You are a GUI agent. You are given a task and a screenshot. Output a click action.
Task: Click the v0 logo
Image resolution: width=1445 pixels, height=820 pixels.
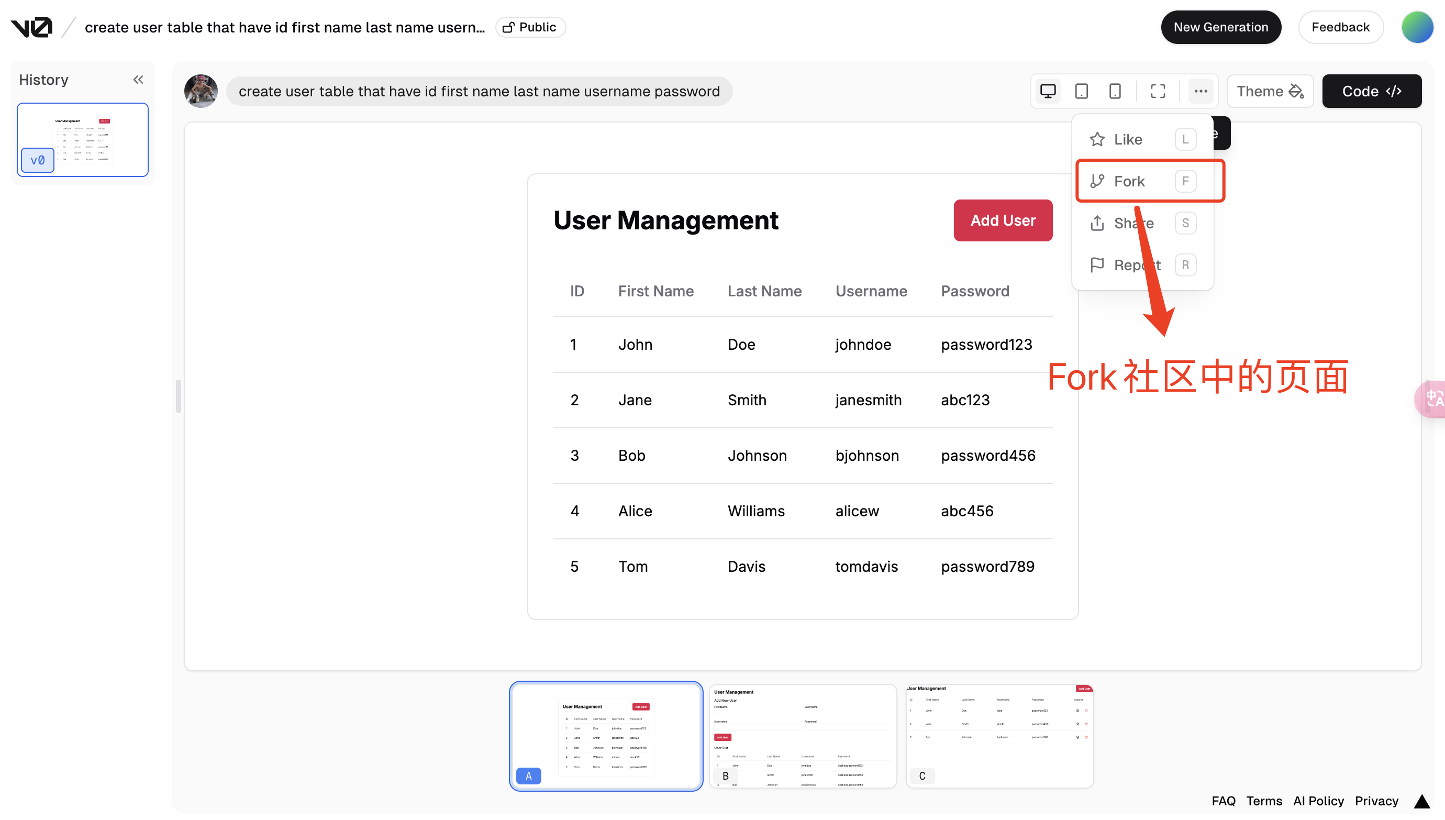(x=32, y=27)
